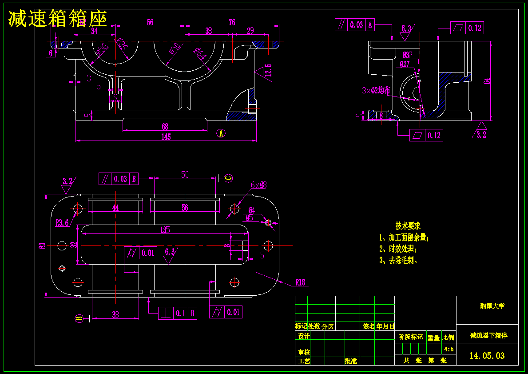Select the Ø64 diameter label

tap(200, 54)
